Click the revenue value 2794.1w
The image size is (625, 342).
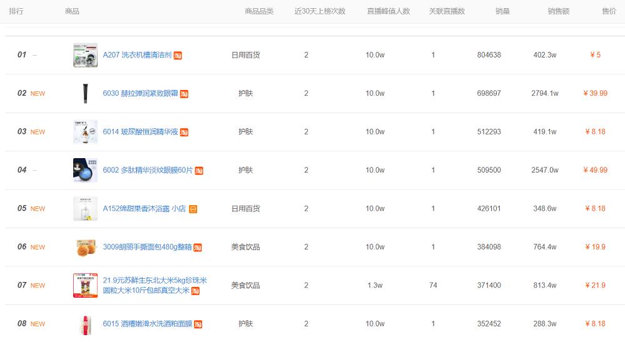pyautogui.click(x=545, y=93)
